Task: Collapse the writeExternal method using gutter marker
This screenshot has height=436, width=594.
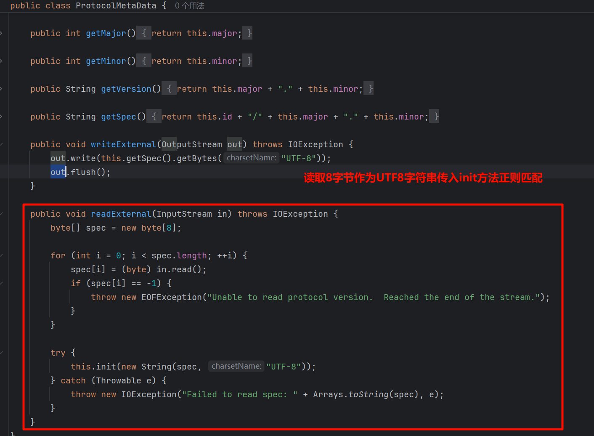Action: [x=2, y=144]
